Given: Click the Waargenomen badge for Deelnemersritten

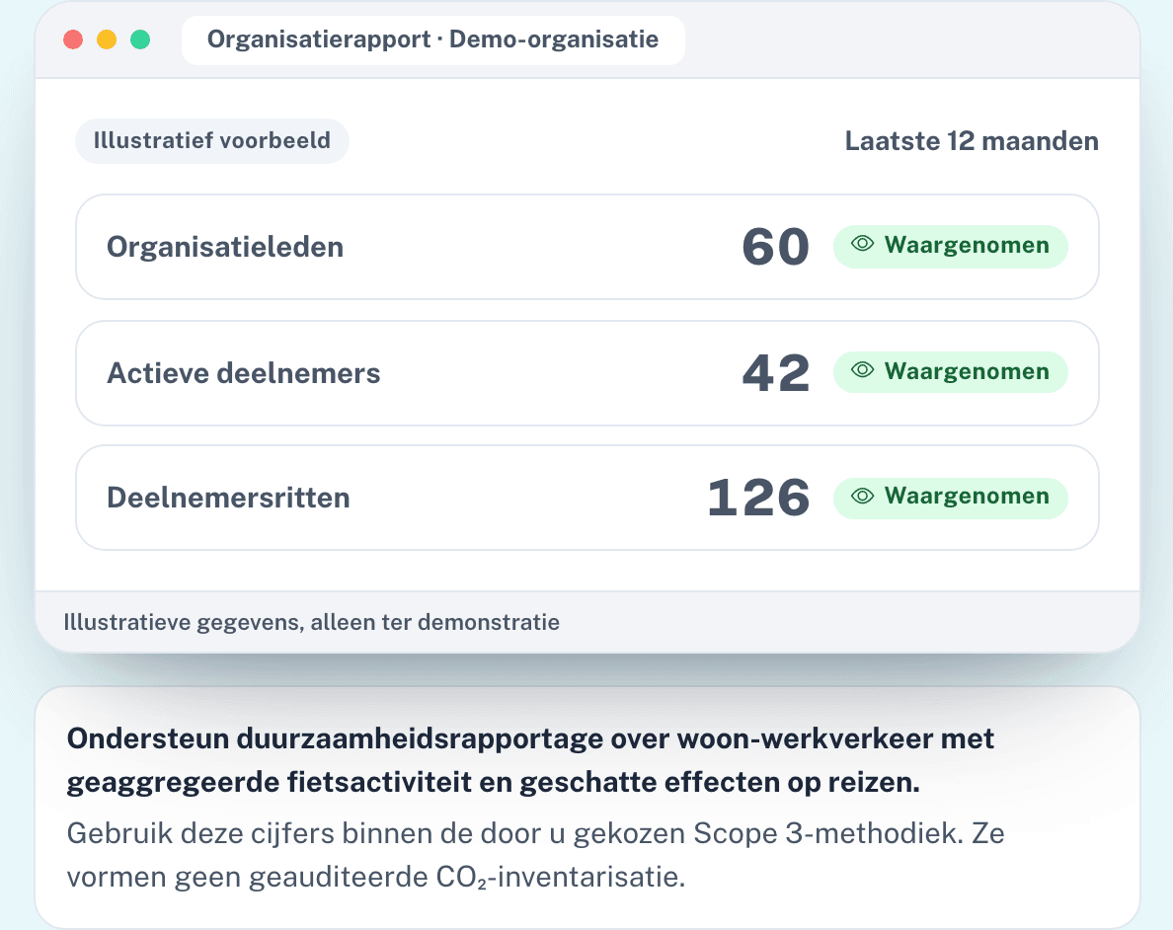Looking at the screenshot, I should (950, 498).
